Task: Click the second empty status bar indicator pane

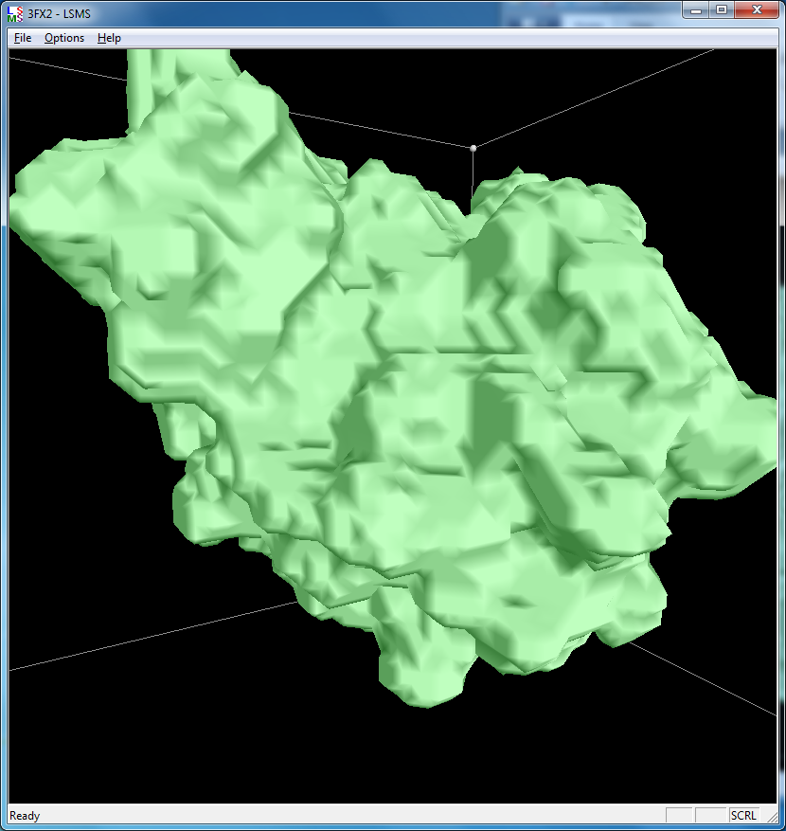Action: (710, 816)
